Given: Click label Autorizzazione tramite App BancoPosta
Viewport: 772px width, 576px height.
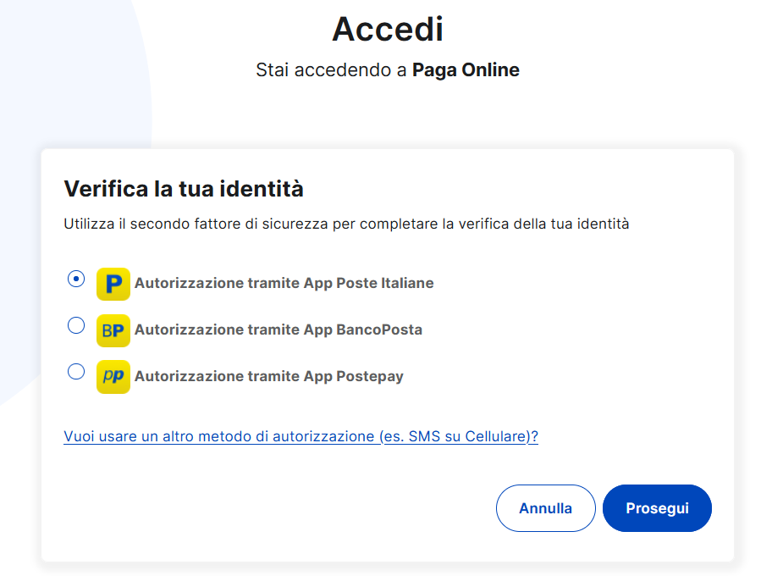Looking at the screenshot, I should click(278, 330).
